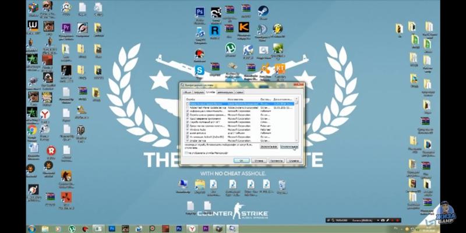
Task: Select the Службы tab
Action: click(x=210, y=92)
